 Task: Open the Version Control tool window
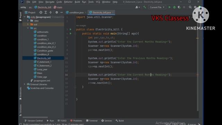pos(34,120)
